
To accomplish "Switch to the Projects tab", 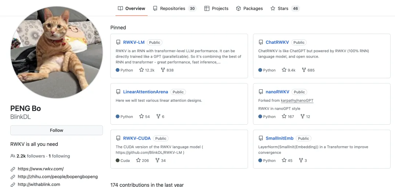I will (x=216, y=8).
